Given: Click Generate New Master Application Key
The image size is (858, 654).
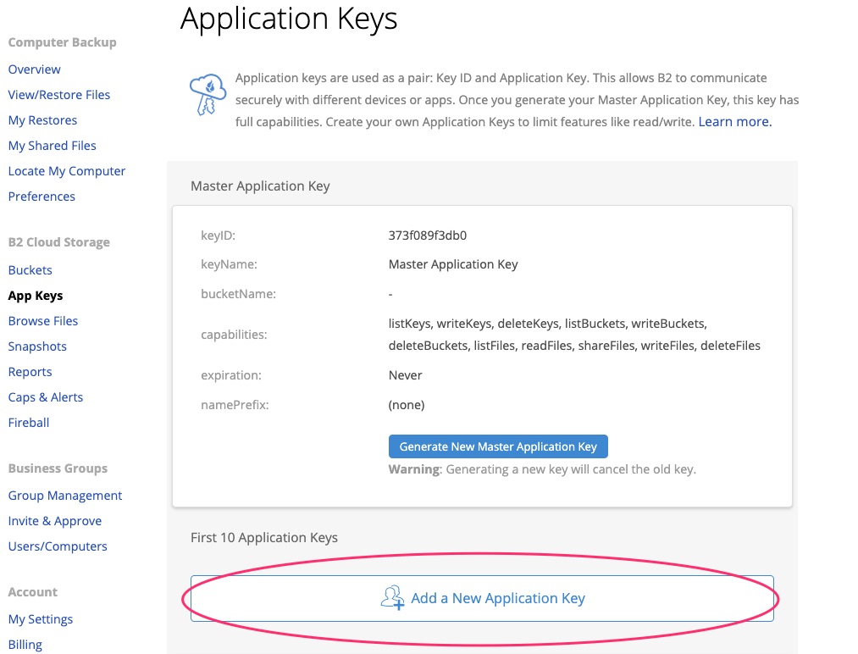Looking at the screenshot, I should click(498, 446).
